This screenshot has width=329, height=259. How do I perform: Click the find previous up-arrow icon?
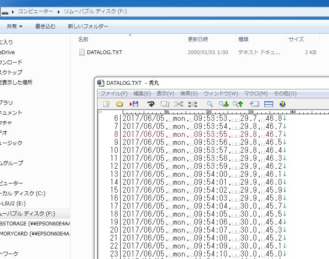(238, 104)
